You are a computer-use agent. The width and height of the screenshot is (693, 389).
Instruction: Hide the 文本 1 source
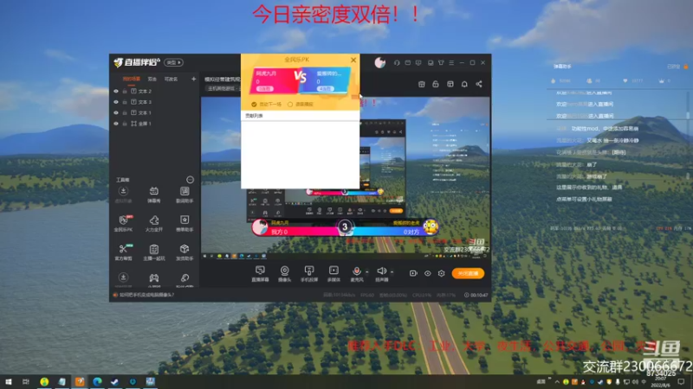pyautogui.click(x=116, y=113)
